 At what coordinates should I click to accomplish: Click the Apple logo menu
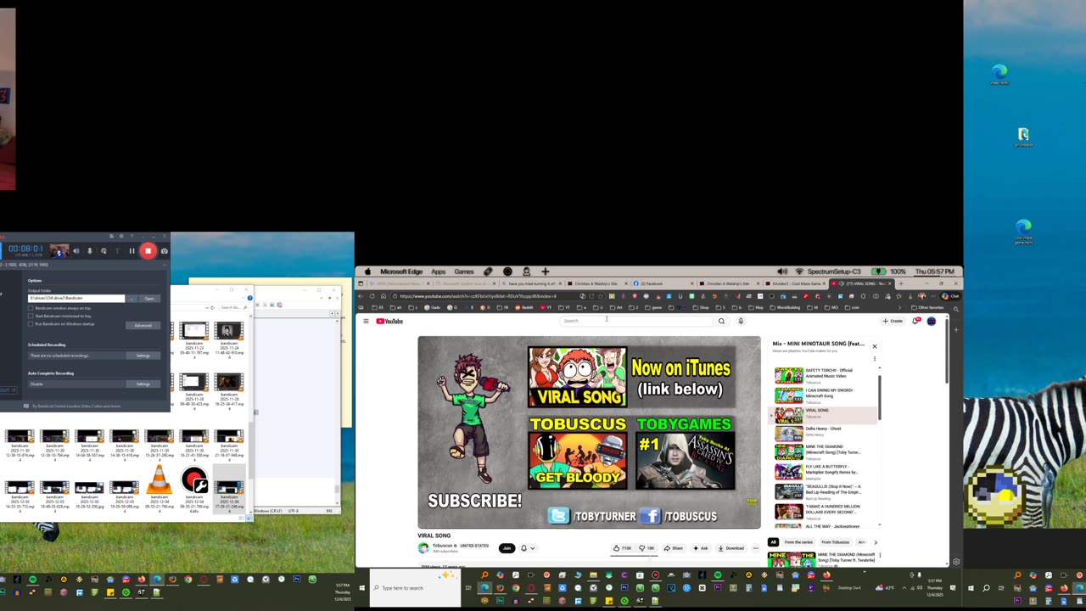(x=367, y=272)
